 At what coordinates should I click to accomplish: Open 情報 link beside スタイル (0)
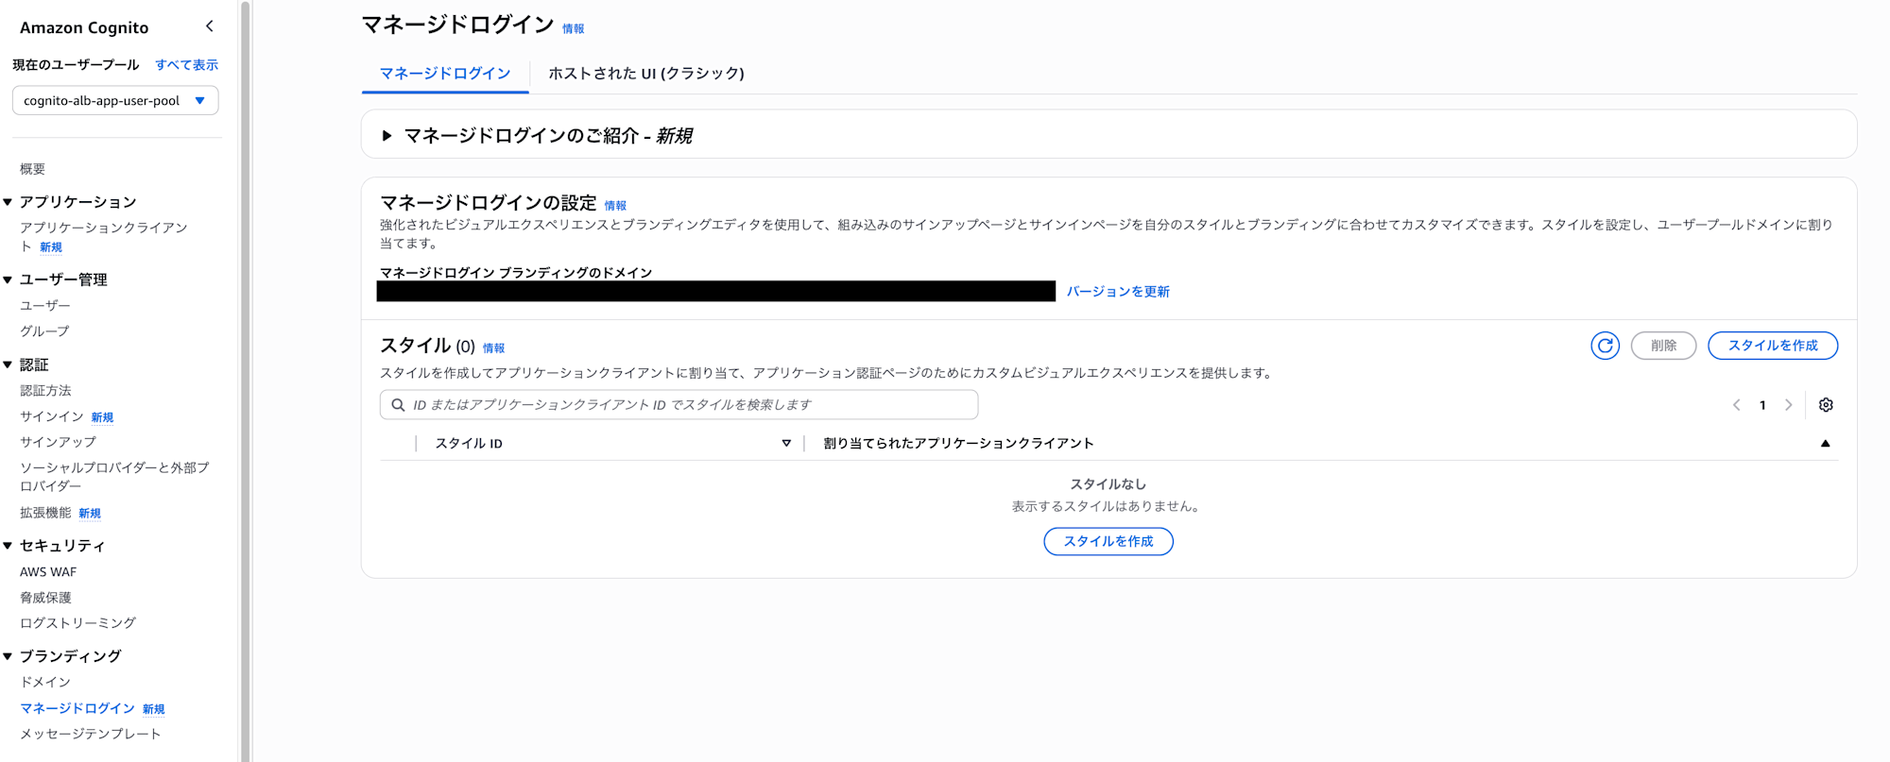tap(494, 348)
